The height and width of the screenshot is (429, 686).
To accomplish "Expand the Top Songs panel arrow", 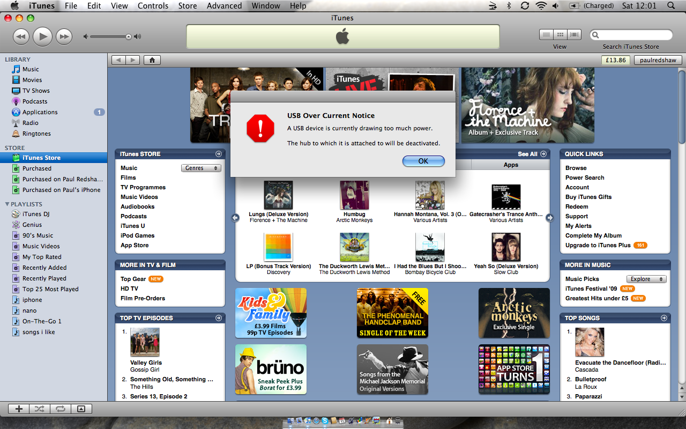I will pyautogui.click(x=665, y=318).
